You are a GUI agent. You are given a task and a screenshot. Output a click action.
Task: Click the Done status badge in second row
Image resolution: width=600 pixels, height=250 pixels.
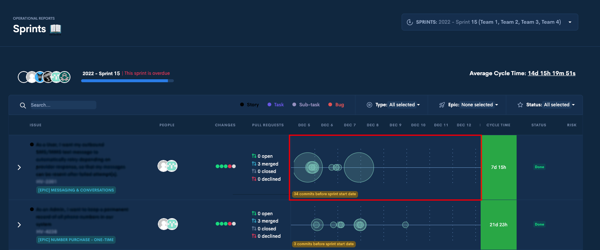[540, 224]
